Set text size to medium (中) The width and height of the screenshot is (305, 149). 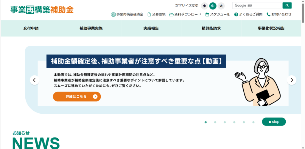point(213,6)
